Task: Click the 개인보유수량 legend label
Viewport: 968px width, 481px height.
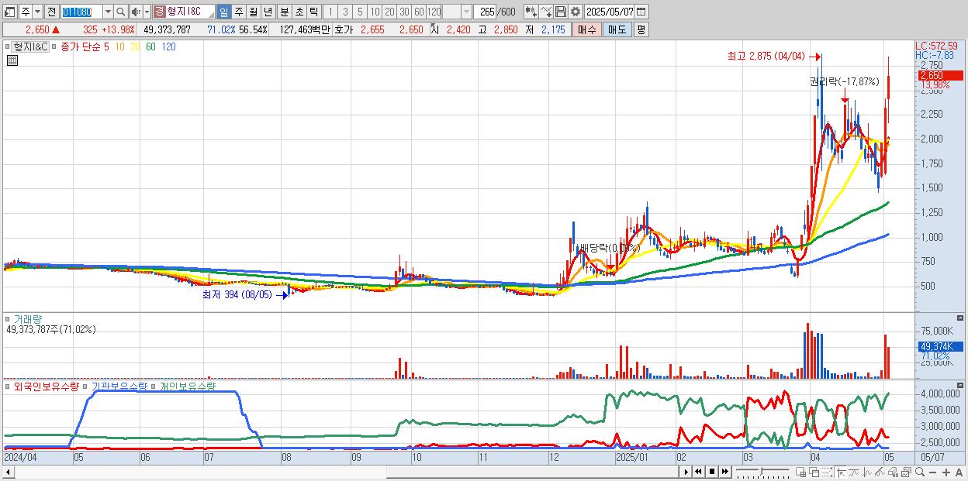Action: tap(188, 386)
